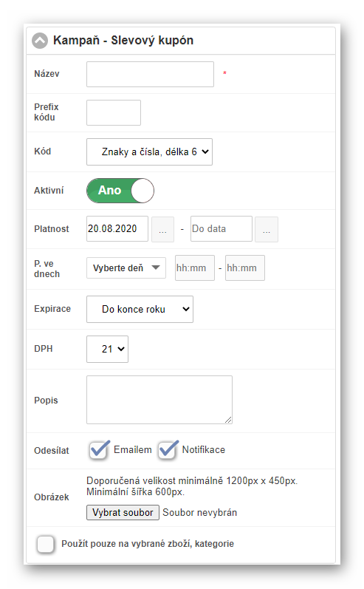The height and width of the screenshot is (589, 364).
Task: Collapse the Kampaň - Slevový kupón panel
Action: pyautogui.click(x=40, y=41)
